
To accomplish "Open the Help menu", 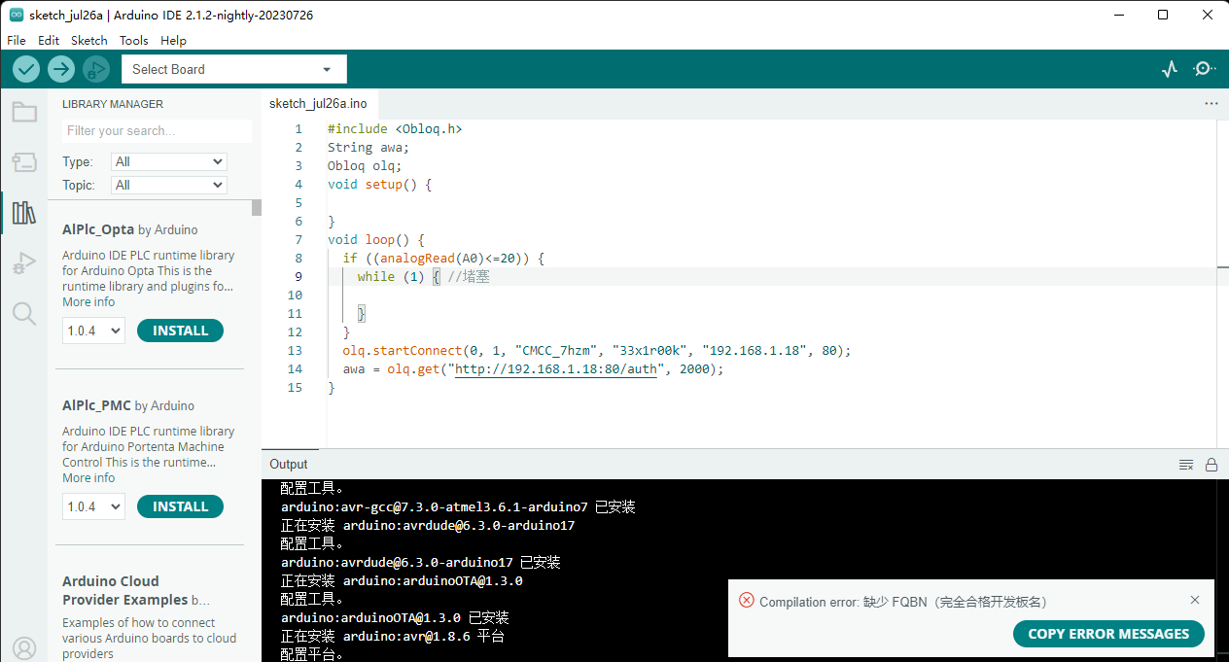I will pos(173,40).
